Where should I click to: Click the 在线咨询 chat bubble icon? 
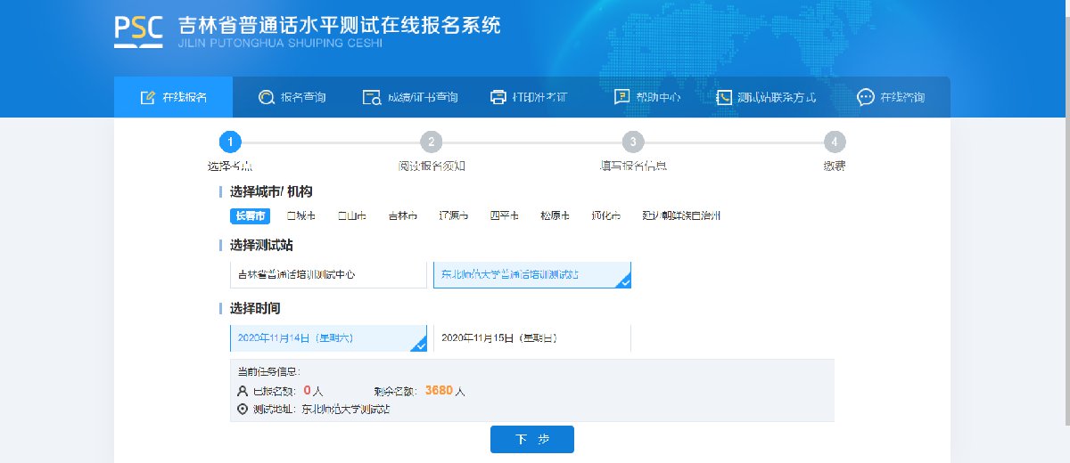[x=865, y=97]
